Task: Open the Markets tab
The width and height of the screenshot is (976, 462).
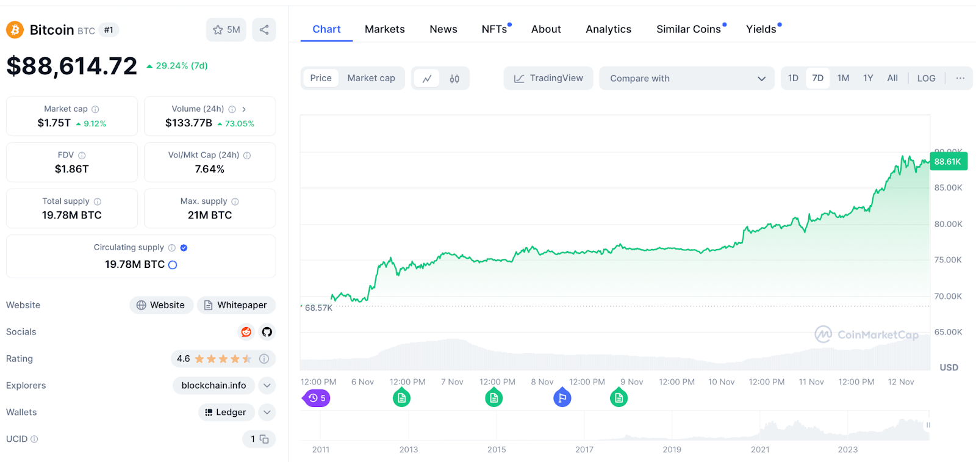Action: 385,29
